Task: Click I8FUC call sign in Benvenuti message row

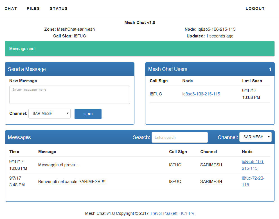Action: [175, 182]
